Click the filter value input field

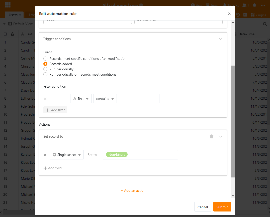coord(139,99)
